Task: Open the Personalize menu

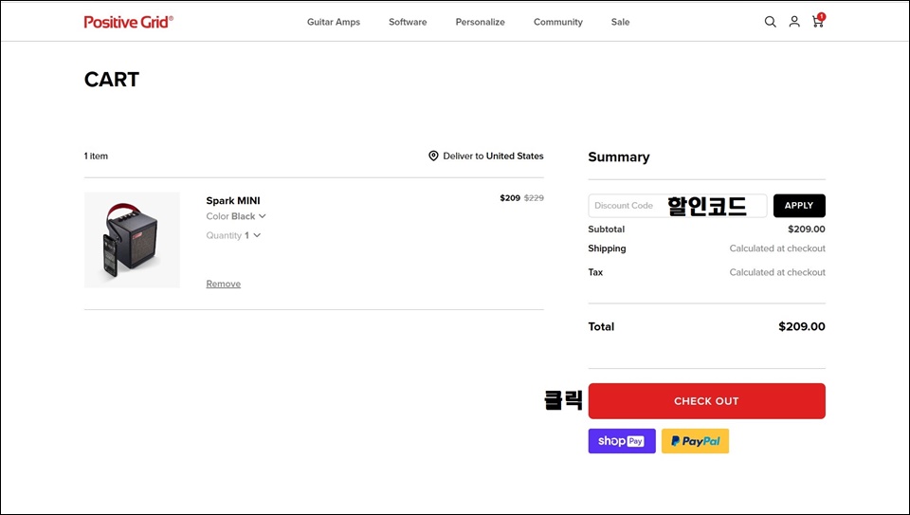Action: (x=480, y=22)
